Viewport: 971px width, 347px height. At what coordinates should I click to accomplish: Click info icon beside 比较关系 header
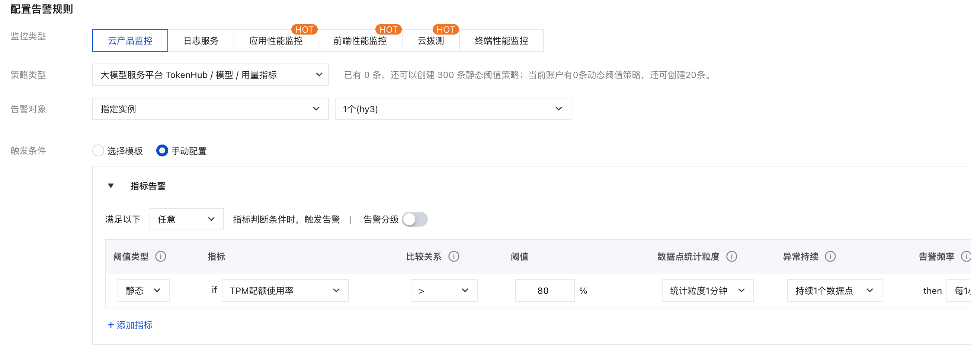(454, 256)
